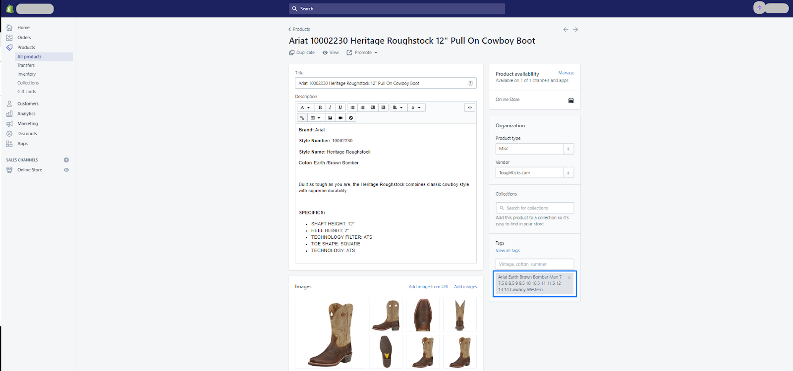The height and width of the screenshot is (371, 793).
Task: Toggle italic formatting in description
Action: (330, 107)
